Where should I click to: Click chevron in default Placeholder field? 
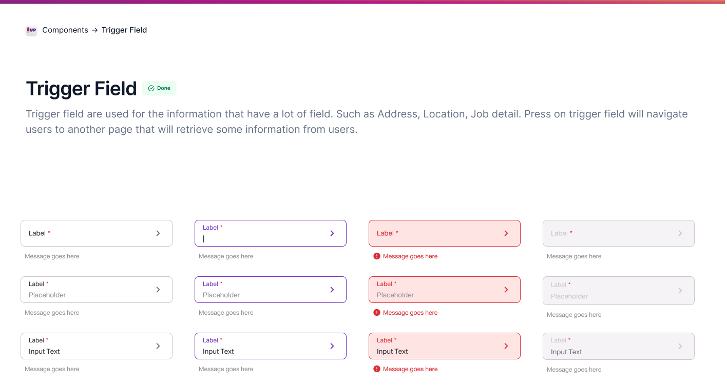click(158, 290)
